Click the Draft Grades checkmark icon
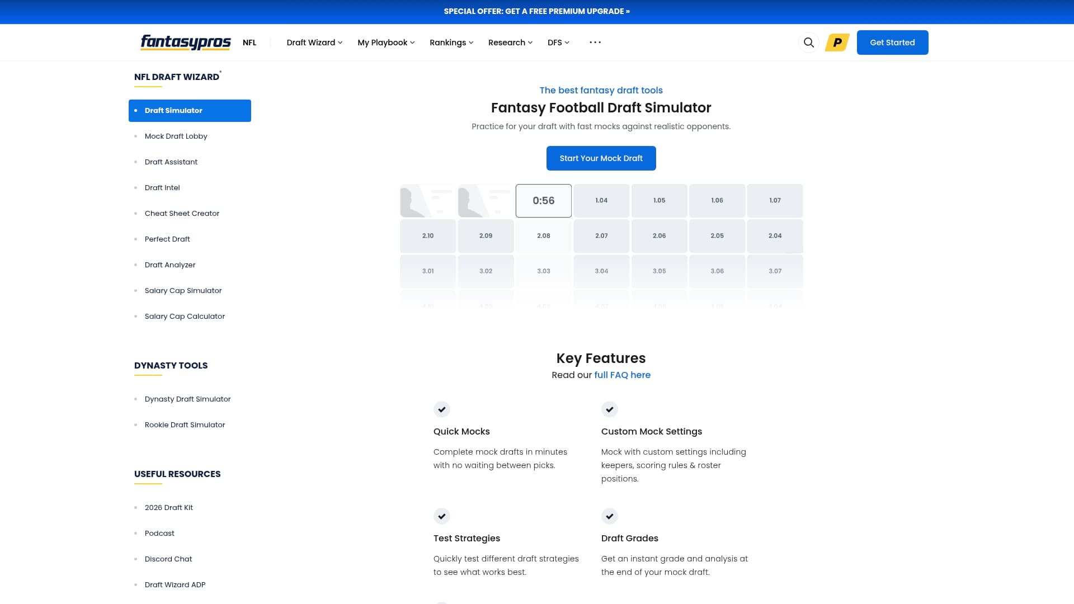The image size is (1074, 604). (x=610, y=516)
